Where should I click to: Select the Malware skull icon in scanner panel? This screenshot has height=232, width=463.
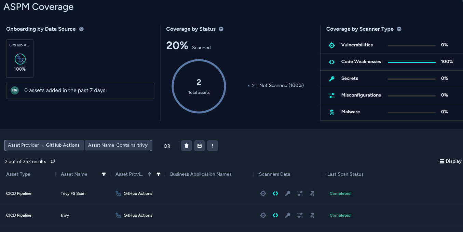(x=331, y=112)
